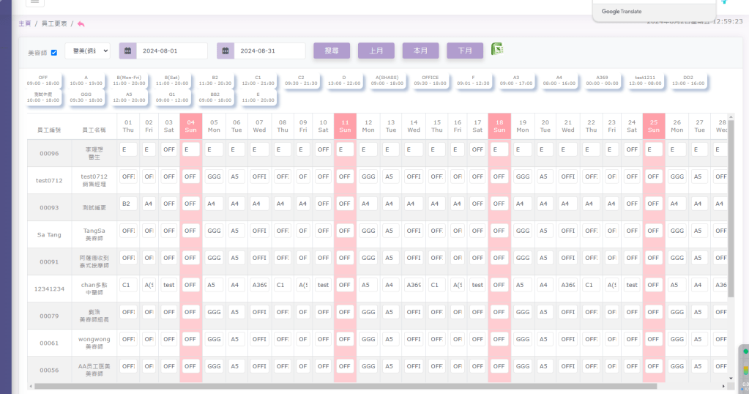Click the pink back arrow in breadcrumb
Viewport: 749px width, 394px height.
[81, 24]
